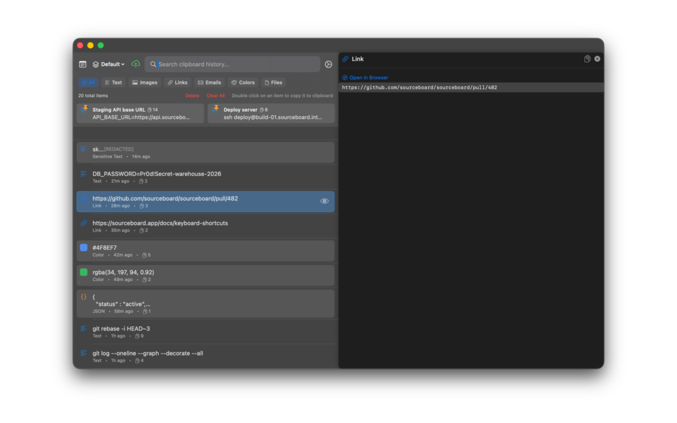The image size is (677, 423).
Task: Switch to the Images filter tab
Action: (x=145, y=83)
